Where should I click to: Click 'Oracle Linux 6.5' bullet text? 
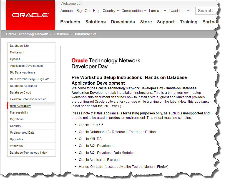point(91,125)
